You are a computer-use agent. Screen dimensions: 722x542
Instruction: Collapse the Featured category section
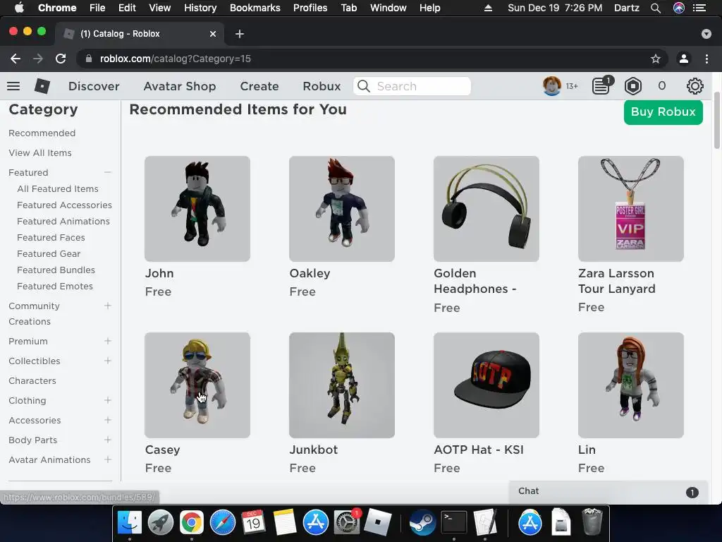(108, 172)
